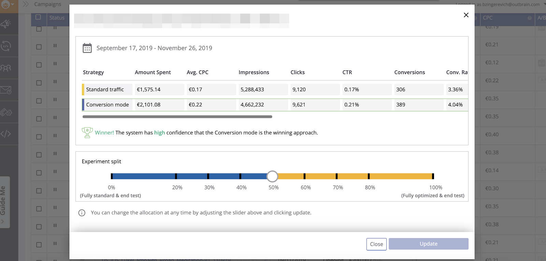Image resolution: width=546 pixels, height=261 pixels.
Task: Click the scheduled email reports sidebar icon
Action: coord(6,90)
